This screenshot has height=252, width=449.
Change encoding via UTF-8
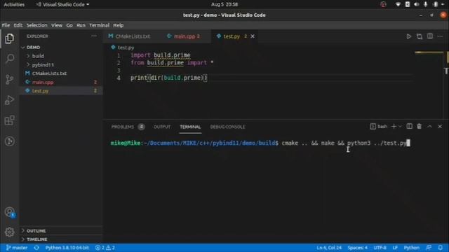380,248
